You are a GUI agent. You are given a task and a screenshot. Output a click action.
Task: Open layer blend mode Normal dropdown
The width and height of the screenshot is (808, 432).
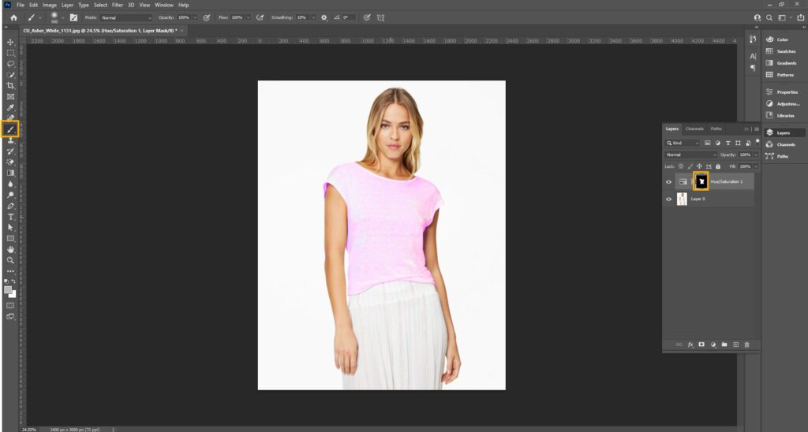[690, 155]
